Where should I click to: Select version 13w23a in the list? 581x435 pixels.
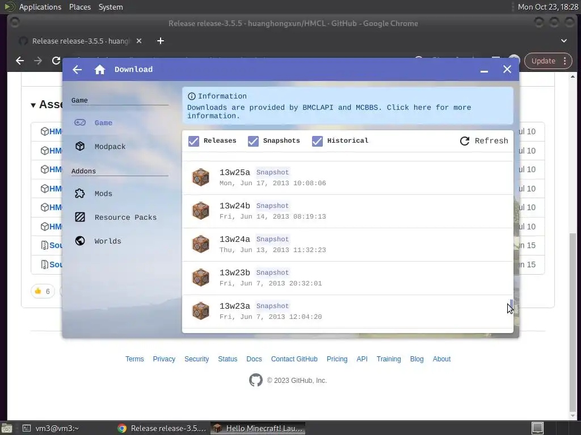348,311
